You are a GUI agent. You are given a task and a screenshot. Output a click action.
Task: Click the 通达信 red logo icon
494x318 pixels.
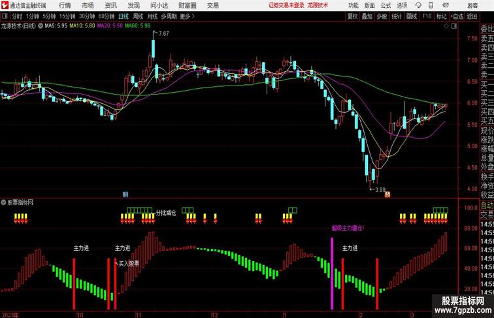click(x=5, y=5)
